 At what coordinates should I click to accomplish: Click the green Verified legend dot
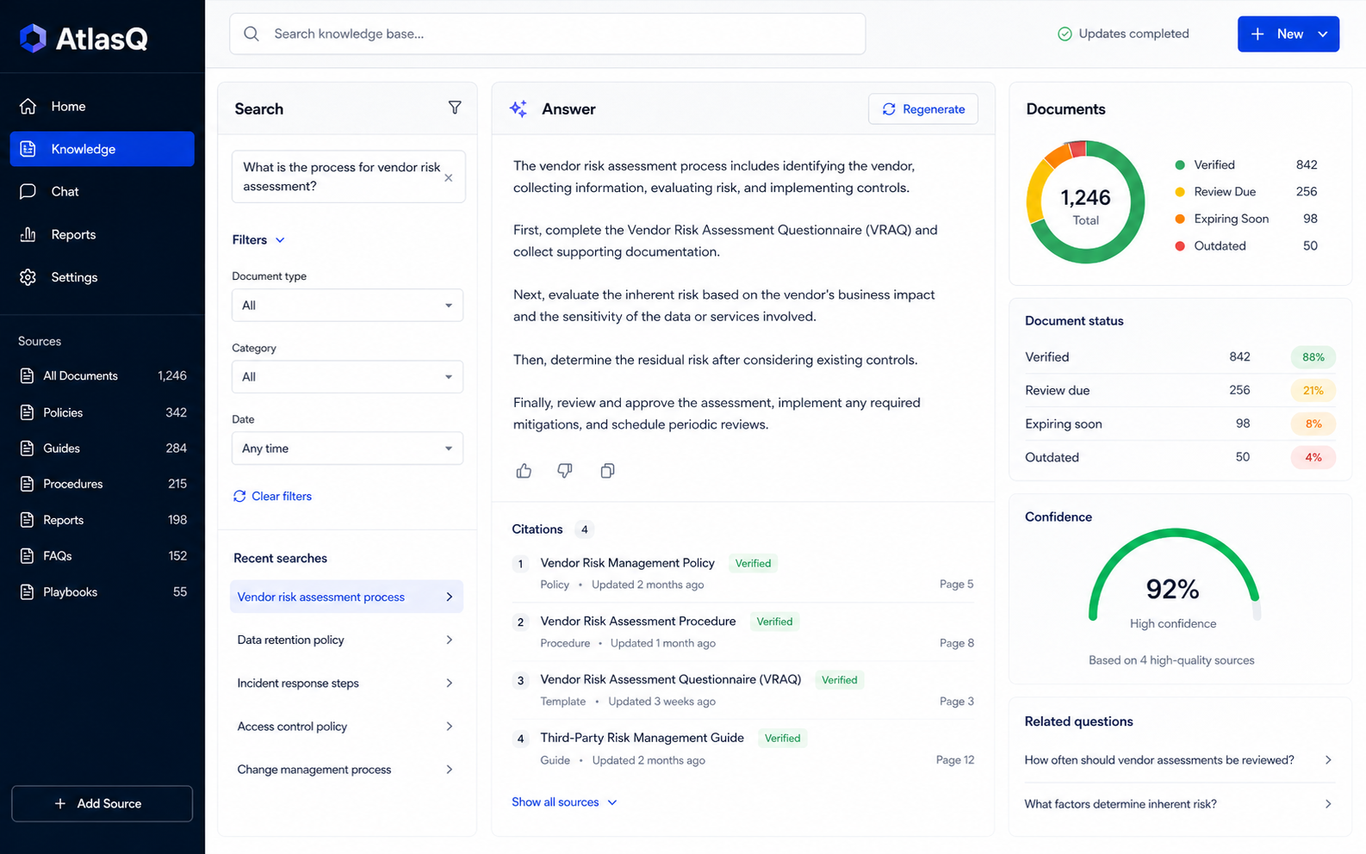[x=1180, y=164]
